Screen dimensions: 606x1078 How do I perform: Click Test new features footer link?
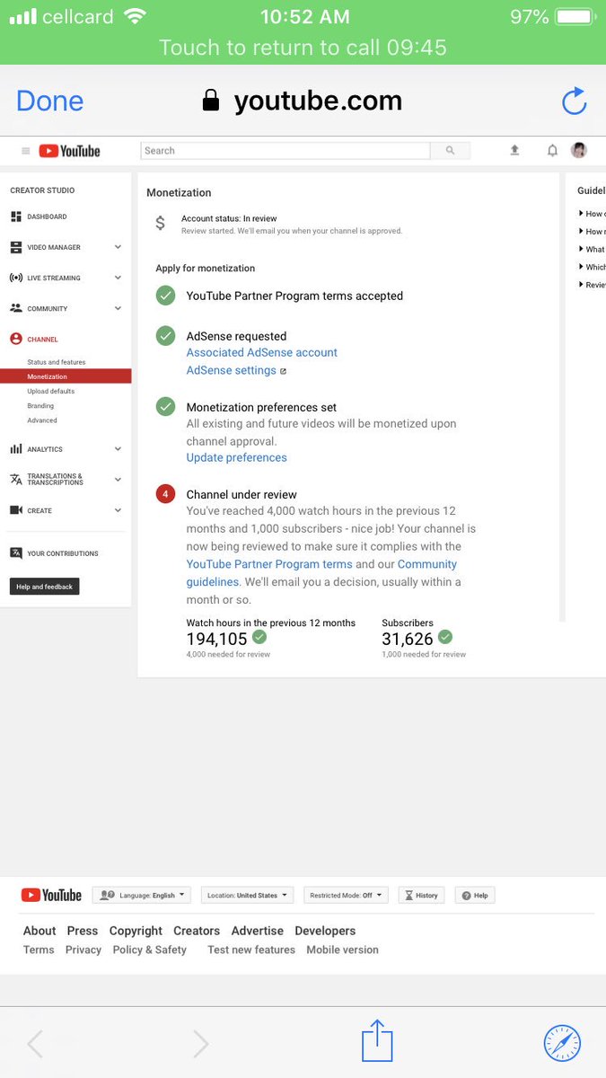click(251, 950)
